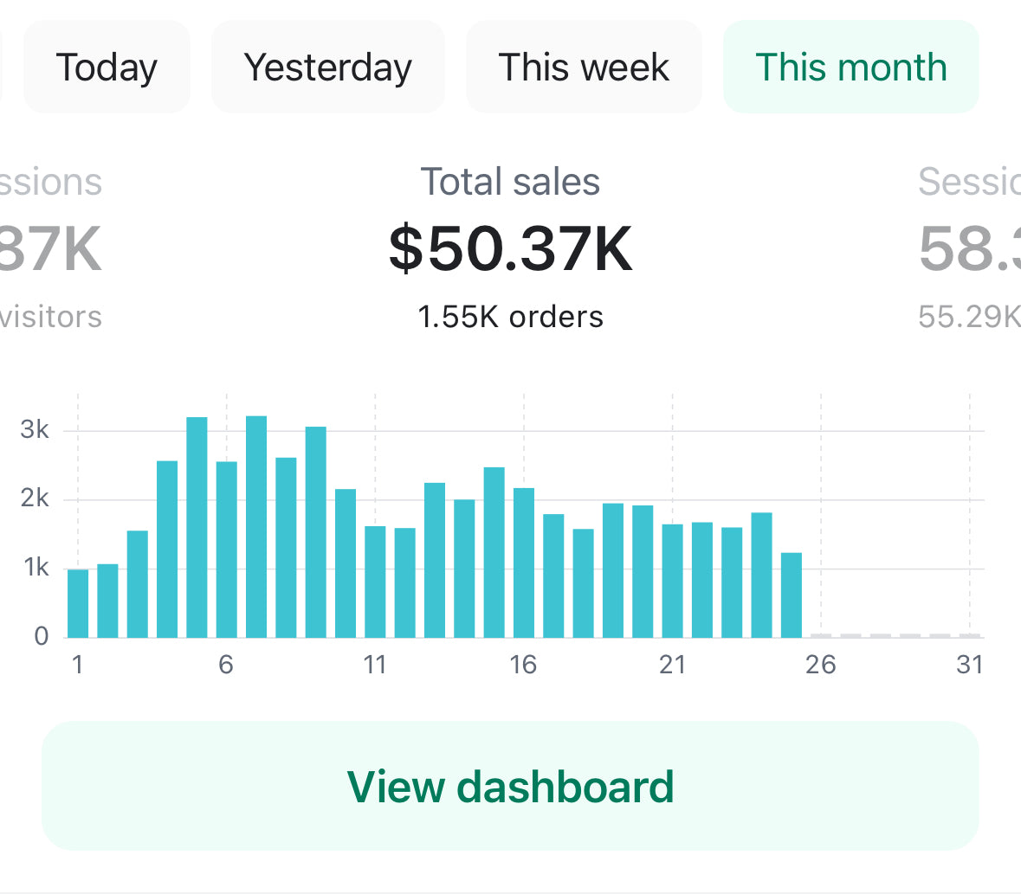Viewport: 1021px width, 894px height.
Task: Tap the 1.55K orders subtitle
Action: click(510, 317)
